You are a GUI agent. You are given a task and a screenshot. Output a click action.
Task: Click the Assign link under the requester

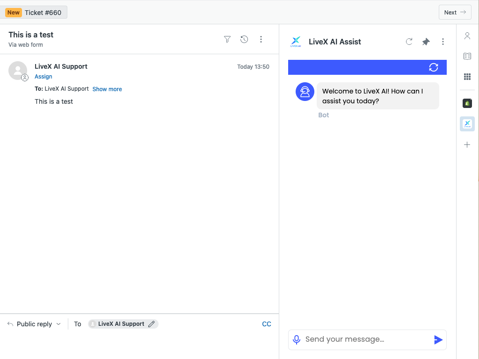coord(44,77)
